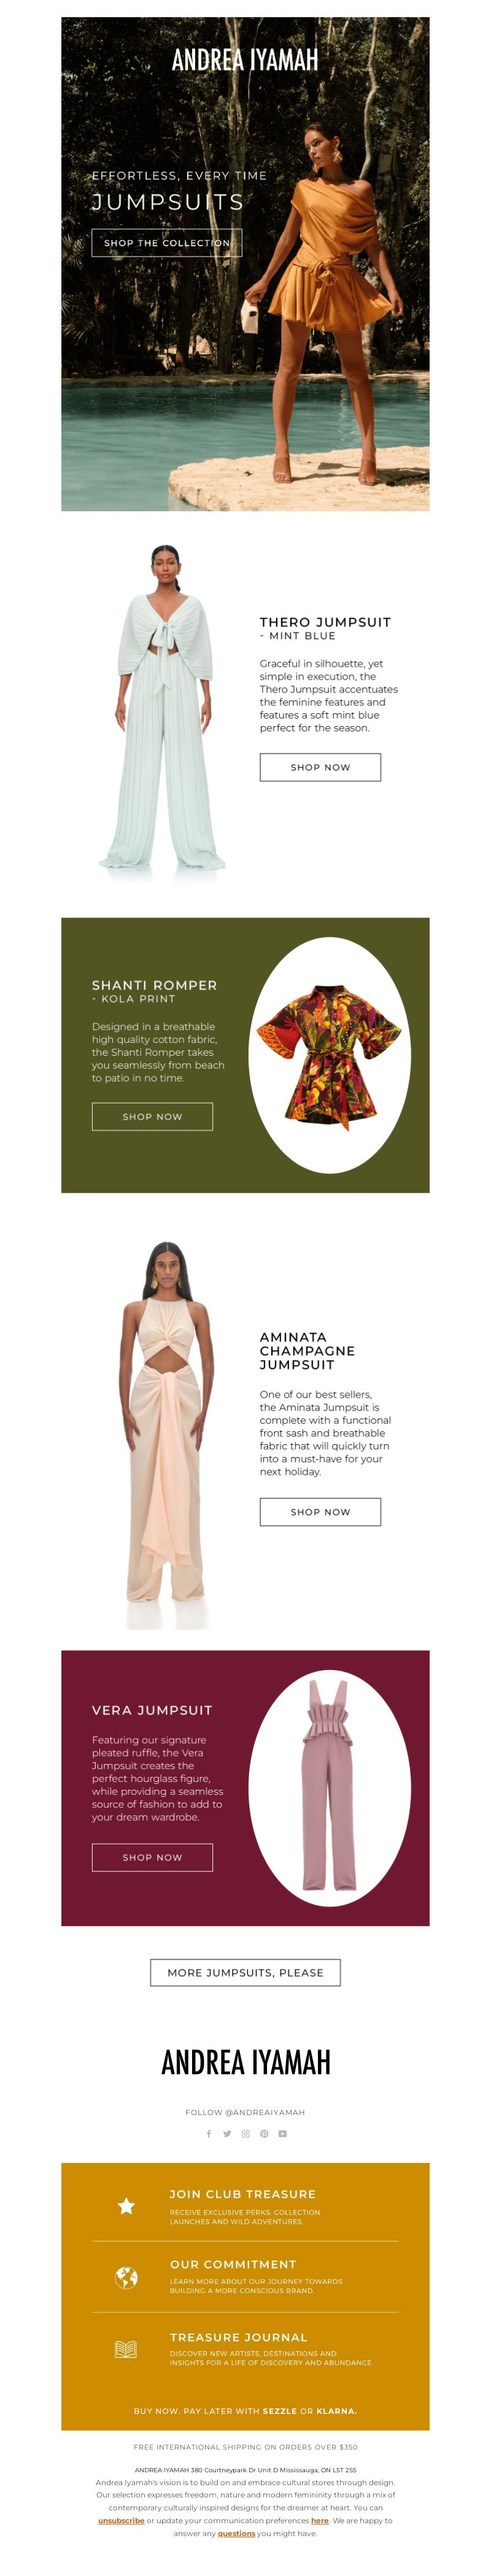Open the Facebook icon under Follow

pos(209,2133)
